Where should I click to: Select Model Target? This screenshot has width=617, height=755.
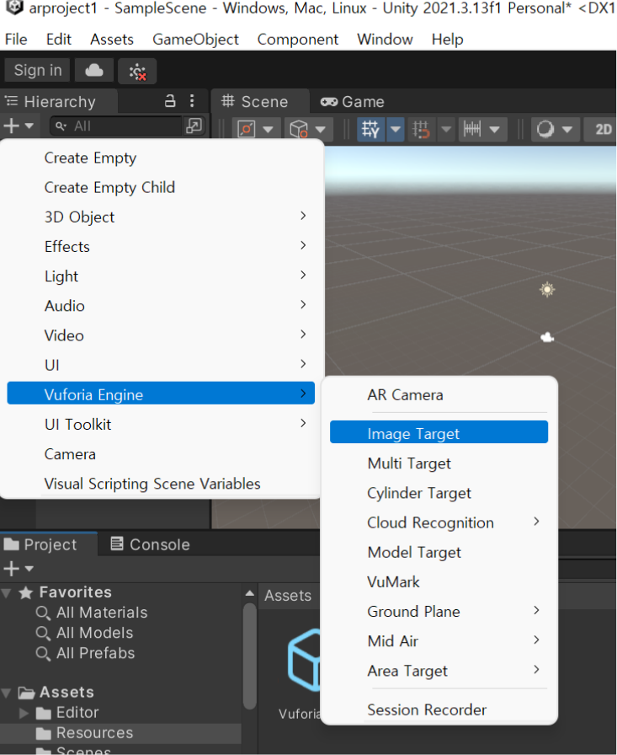click(x=439, y=552)
